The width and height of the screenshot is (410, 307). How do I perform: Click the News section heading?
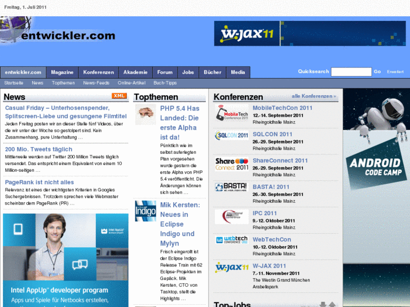[x=15, y=97]
